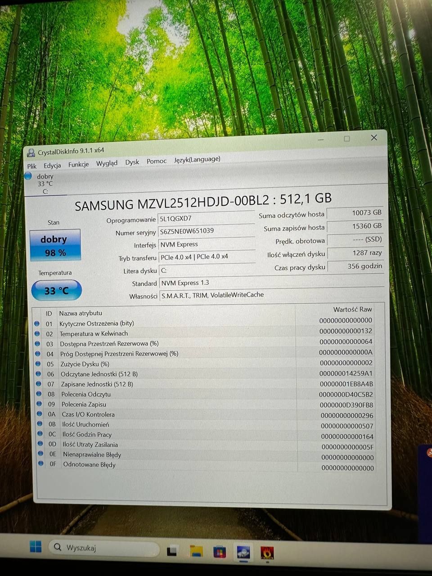The width and height of the screenshot is (432, 576).
Task: Click the power-on count value 1287 razy
Action: pyautogui.click(x=355, y=253)
